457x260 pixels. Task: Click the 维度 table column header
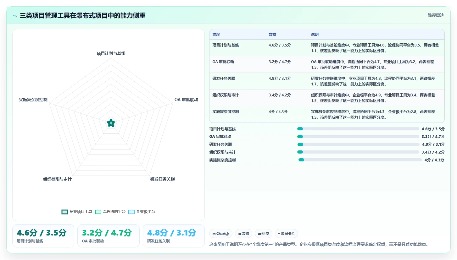216,34
